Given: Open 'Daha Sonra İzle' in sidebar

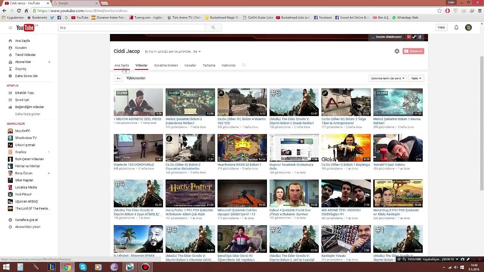Looking at the screenshot, I should (x=26, y=76).
